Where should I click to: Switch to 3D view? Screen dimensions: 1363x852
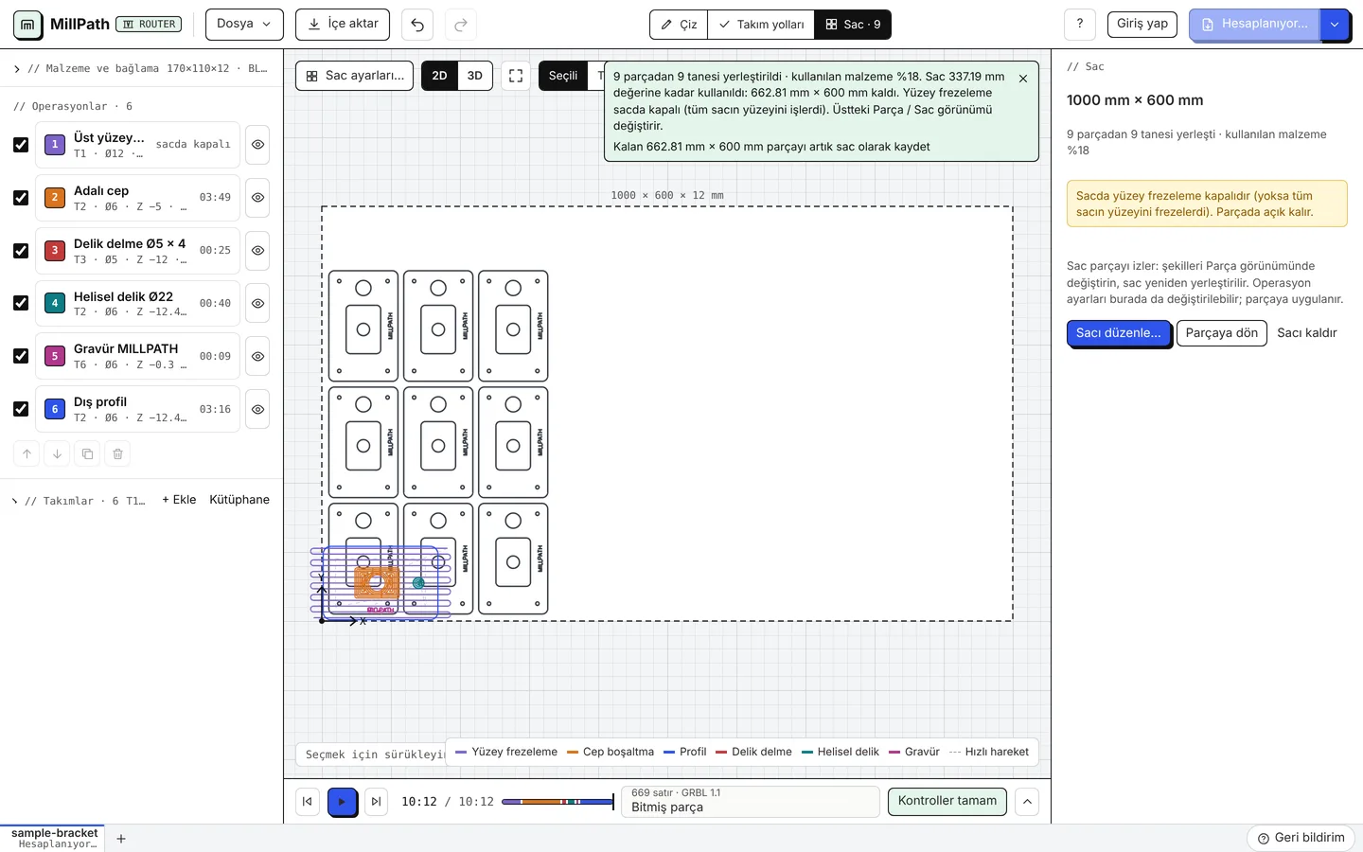[475, 76]
